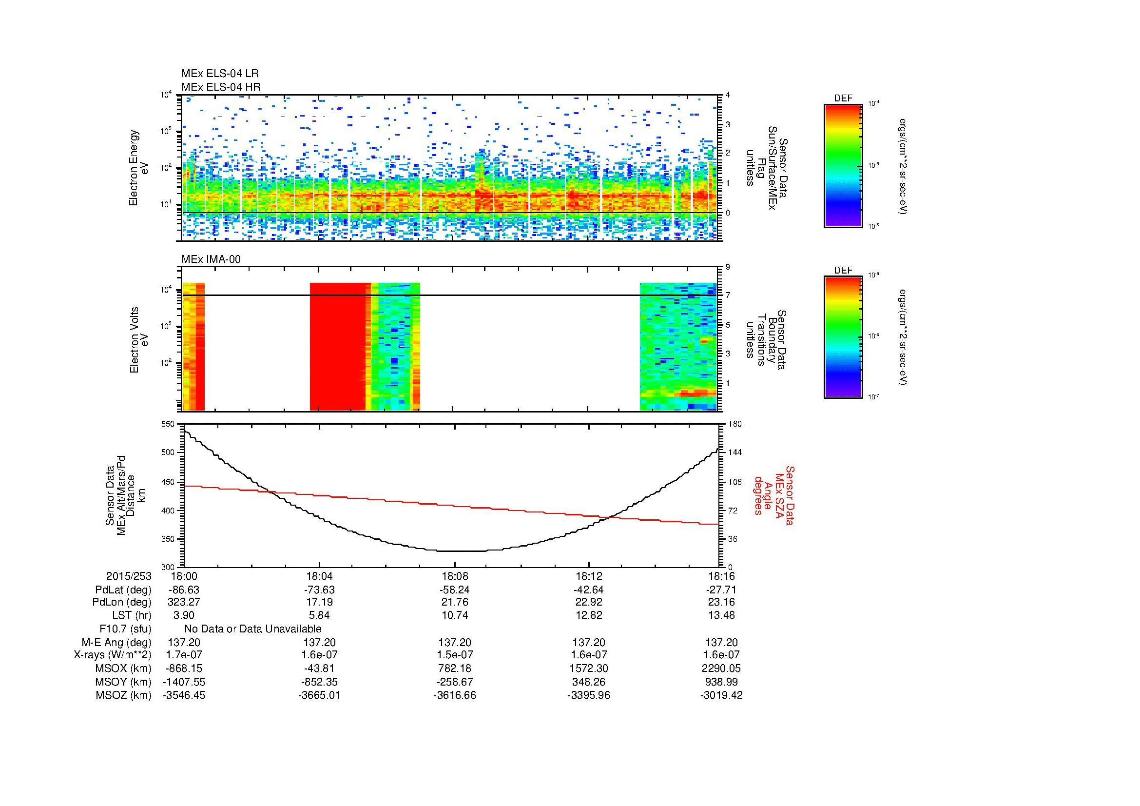Viewport: 1140px width, 806px height.
Task: Click the top DEF color bar
Action: 843,165
